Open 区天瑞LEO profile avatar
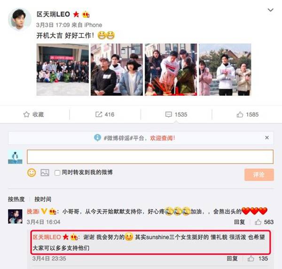This screenshot has width=282, height=269. (20, 19)
